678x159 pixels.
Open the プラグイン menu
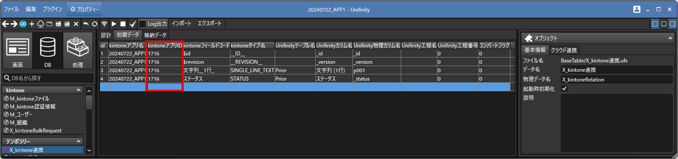52,9
